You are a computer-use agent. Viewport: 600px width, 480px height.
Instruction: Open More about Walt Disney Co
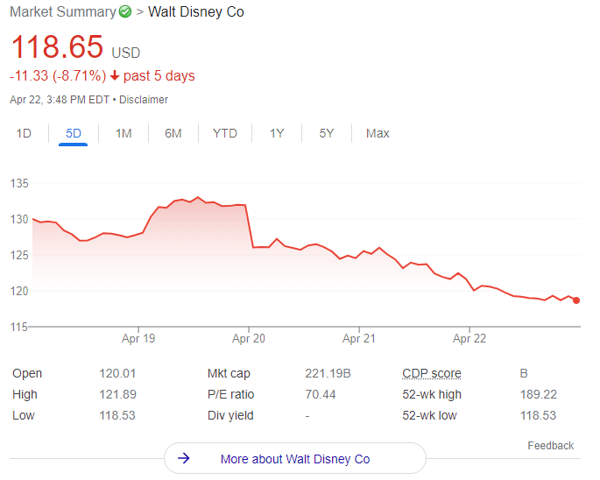pos(294,458)
